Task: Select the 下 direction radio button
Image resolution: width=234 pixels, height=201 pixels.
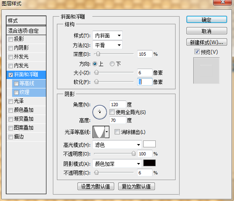Action: (x=112, y=64)
